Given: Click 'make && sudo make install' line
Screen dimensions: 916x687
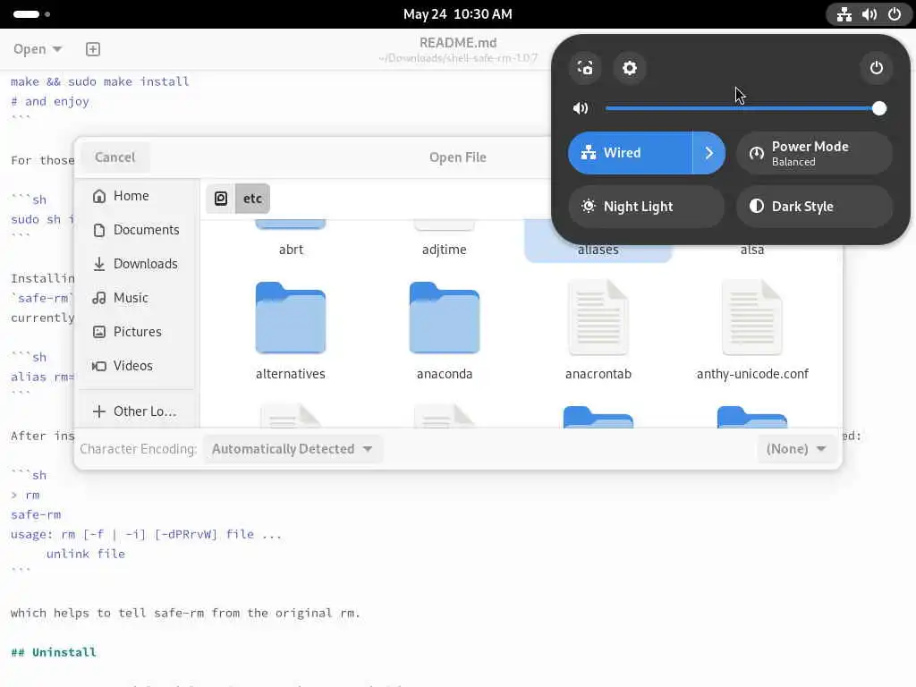Looking at the screenshot, I should tap(100, 81).
